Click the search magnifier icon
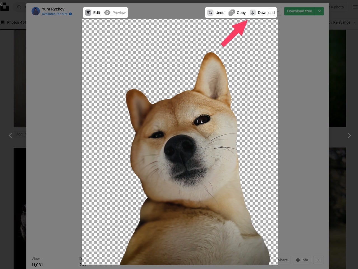Screen dimensions: 358x269 [19, 7]
